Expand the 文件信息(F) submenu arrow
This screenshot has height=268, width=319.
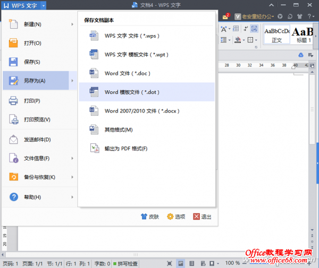tap(72, 159)
